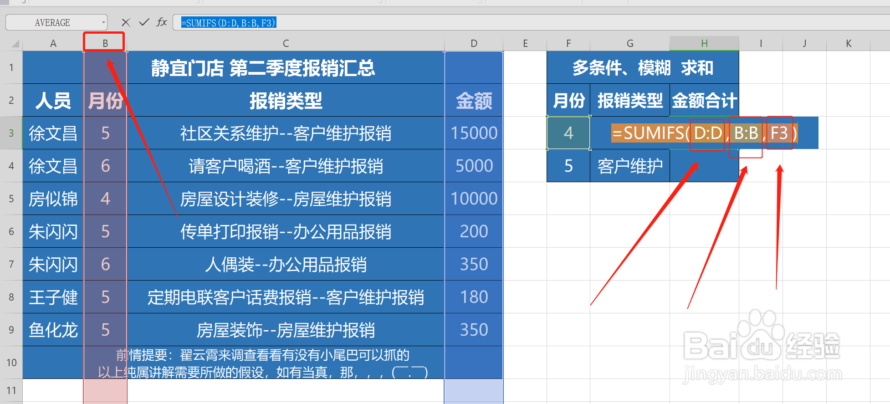Select column F header
The width and height of the screenshot is (890, 404).
pos(568,43)
